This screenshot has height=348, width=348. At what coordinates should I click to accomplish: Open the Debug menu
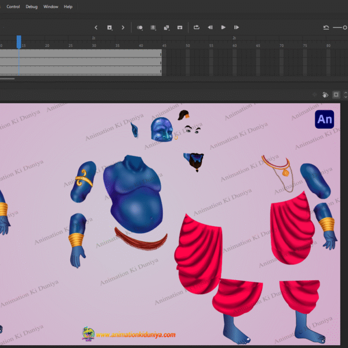[31, 6]
